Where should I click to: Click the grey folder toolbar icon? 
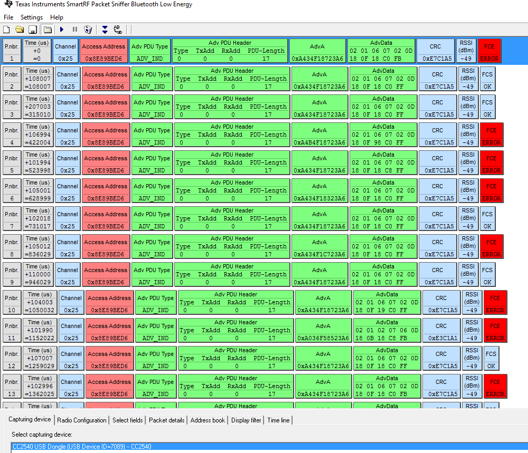click(48, 30)
